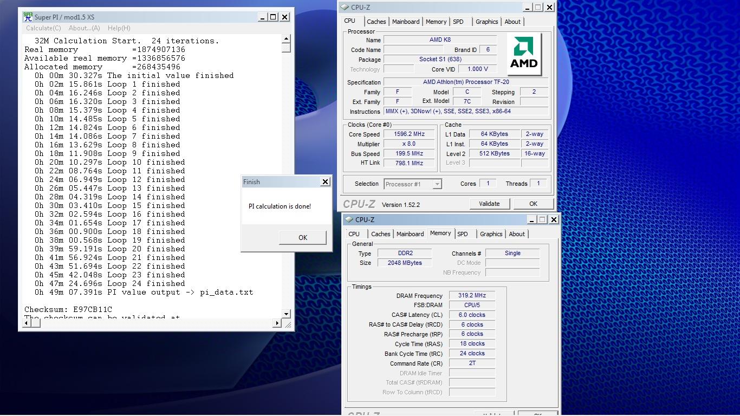Viewport: 740px width, 416px height.
Task: Click the Multiplier value x 8.0
Action: point(409,144)
